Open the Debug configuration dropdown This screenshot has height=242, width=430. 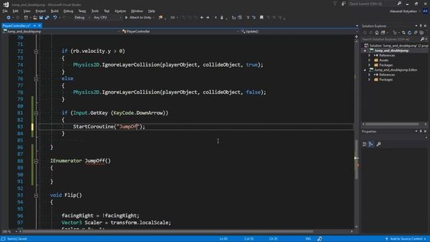coord(82,17)
